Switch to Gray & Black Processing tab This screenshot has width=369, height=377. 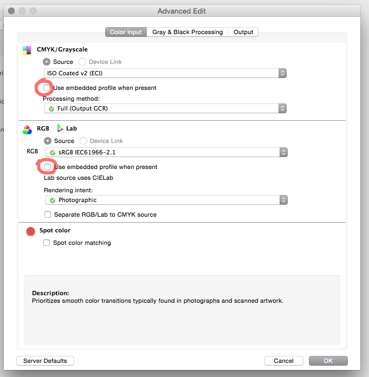pyautogui.click(x=187, y=32)
